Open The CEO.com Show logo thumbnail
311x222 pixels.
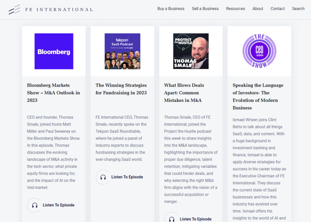coord(259,51)
